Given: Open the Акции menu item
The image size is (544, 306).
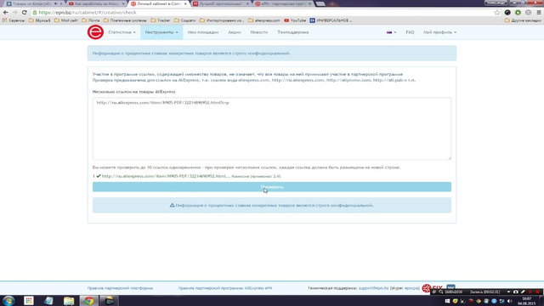Looking at the screenshot, I should (x=235, y=32).
